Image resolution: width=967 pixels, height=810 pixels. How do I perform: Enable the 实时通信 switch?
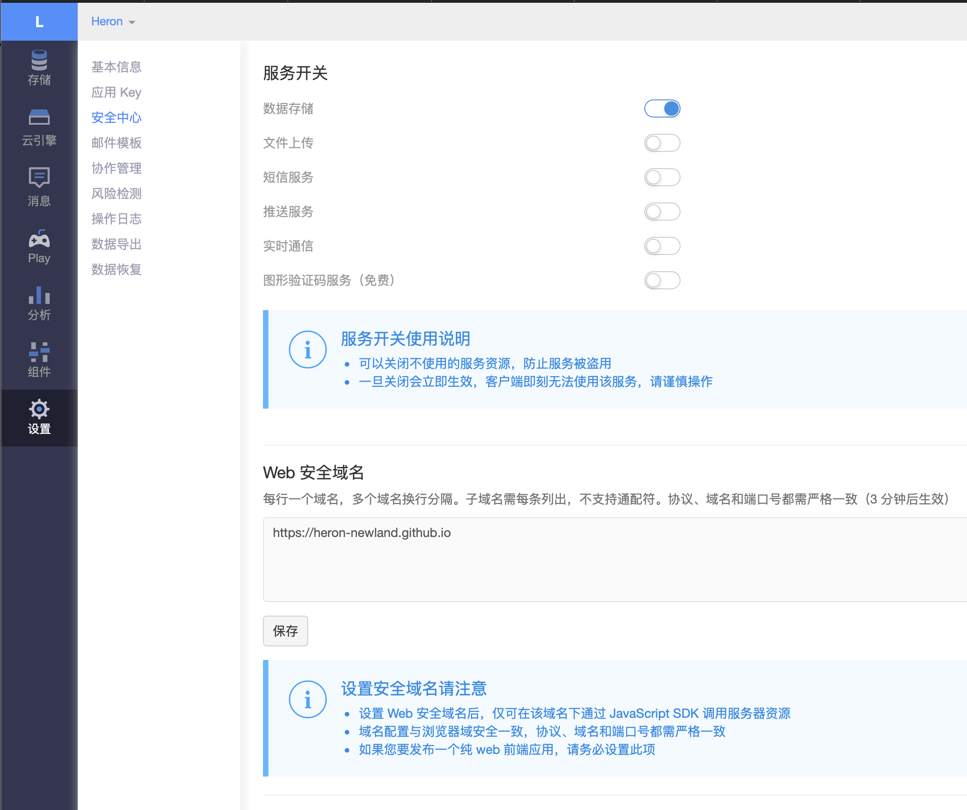click(662, 246)
